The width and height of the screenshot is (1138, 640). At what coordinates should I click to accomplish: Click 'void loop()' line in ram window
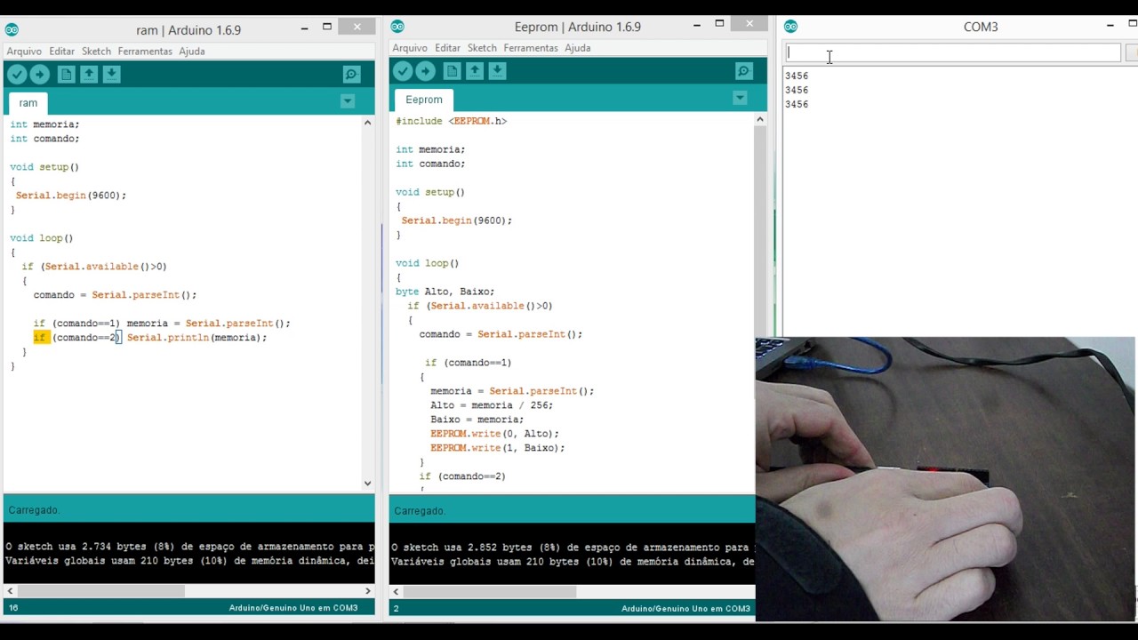(x=42, y=238)
